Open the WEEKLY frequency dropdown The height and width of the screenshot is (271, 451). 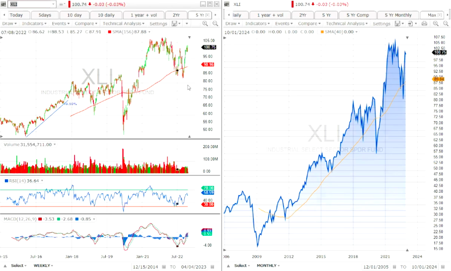tap(43, 266)
